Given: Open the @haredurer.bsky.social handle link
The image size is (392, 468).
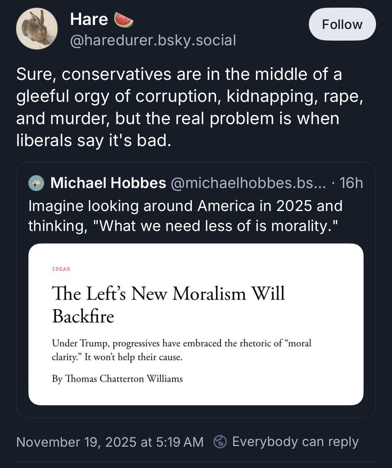Looking at the screenshot, I should [x=153, y=40].
